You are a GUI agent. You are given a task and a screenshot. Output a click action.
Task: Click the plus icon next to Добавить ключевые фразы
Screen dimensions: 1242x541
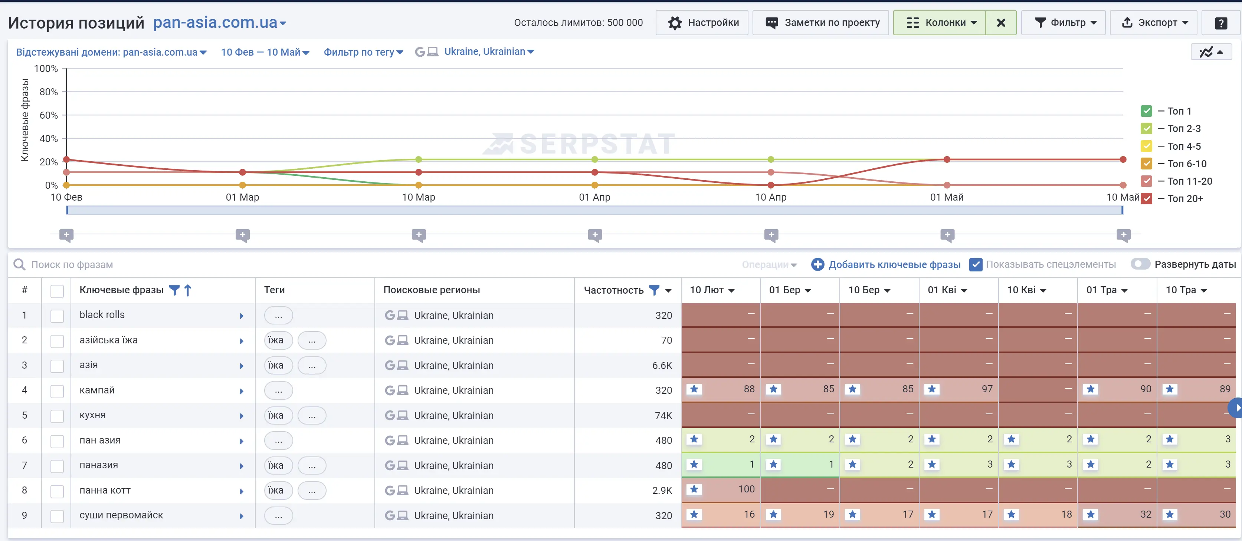817,264
